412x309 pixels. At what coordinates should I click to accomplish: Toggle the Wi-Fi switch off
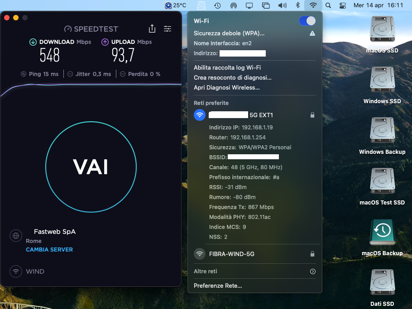click(307, 21)
